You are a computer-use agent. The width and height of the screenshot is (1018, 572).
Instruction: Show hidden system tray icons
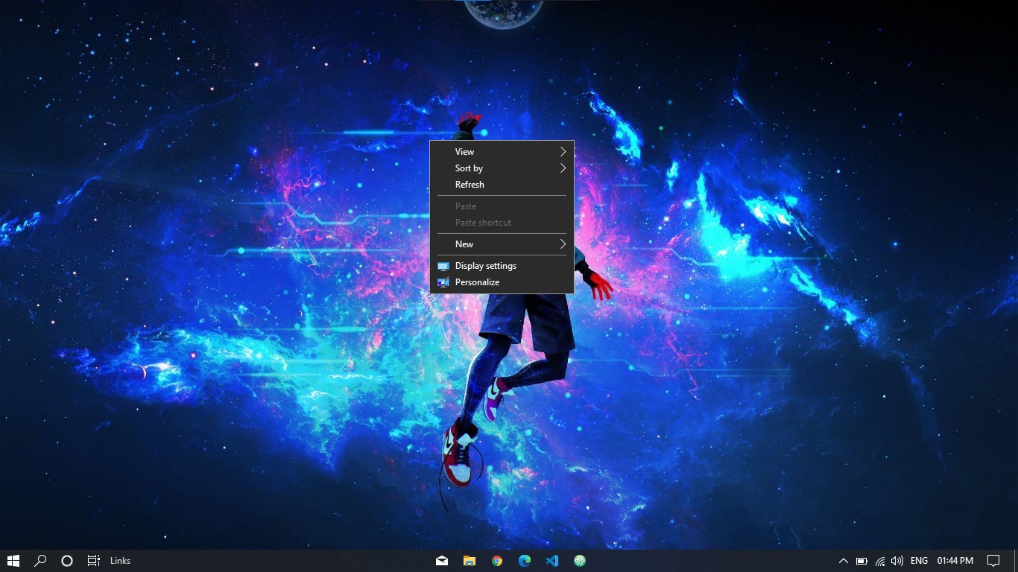click(843, 561)
